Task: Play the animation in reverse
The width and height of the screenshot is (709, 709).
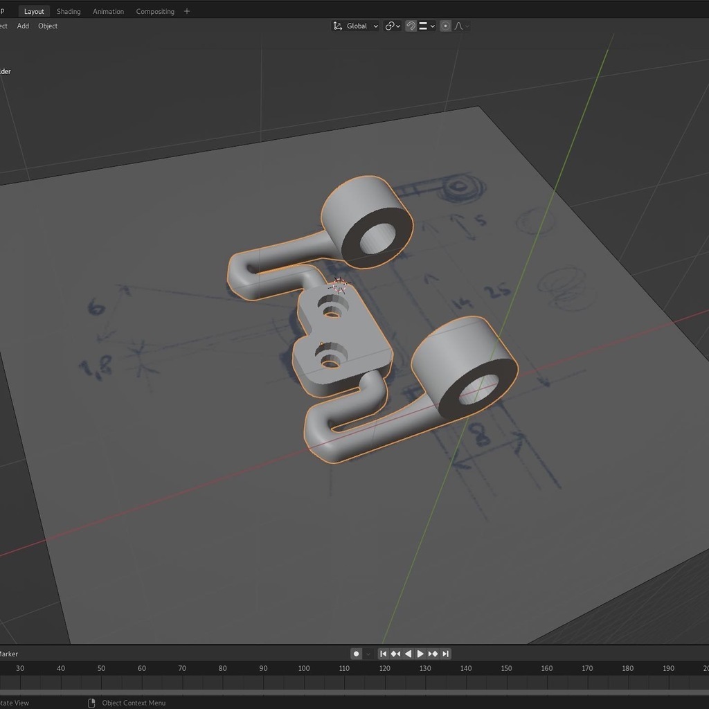Action: tap(408, 654)
